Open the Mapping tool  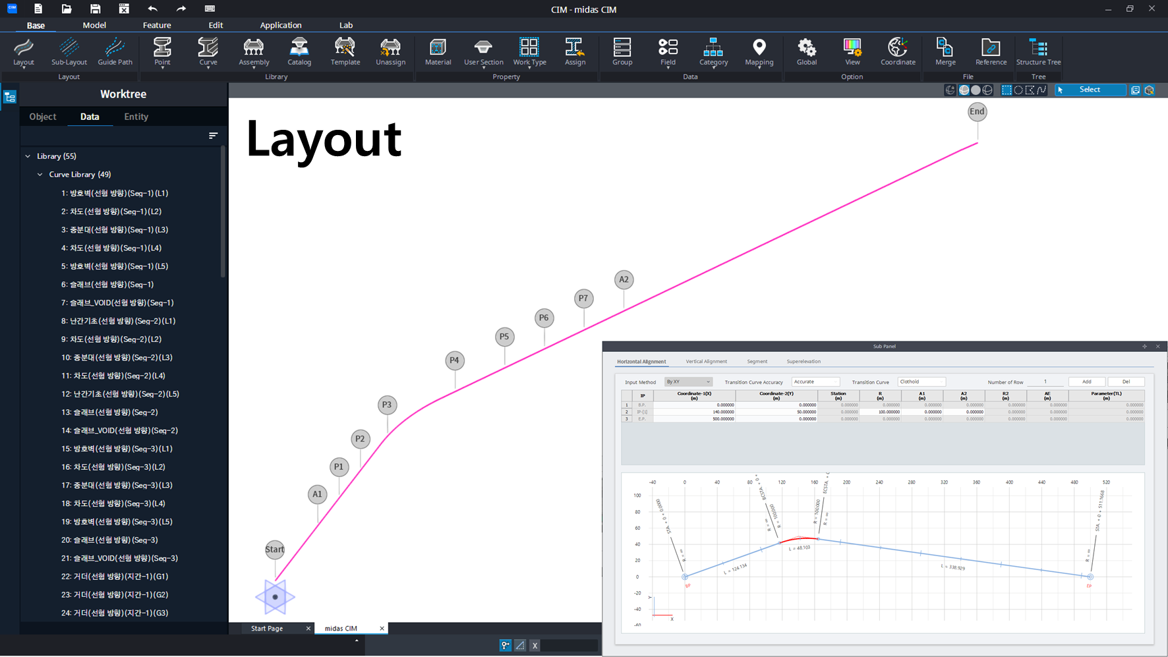point(759,52)
